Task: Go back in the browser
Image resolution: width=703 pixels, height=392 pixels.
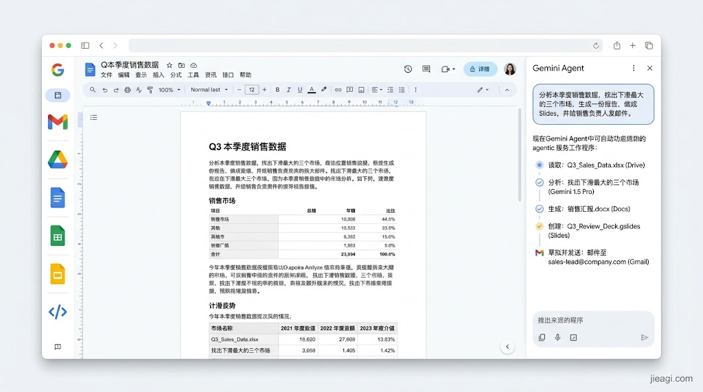Action: [102, 45]
